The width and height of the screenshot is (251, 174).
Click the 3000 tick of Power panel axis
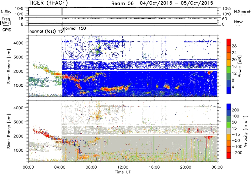pos(18,57)
